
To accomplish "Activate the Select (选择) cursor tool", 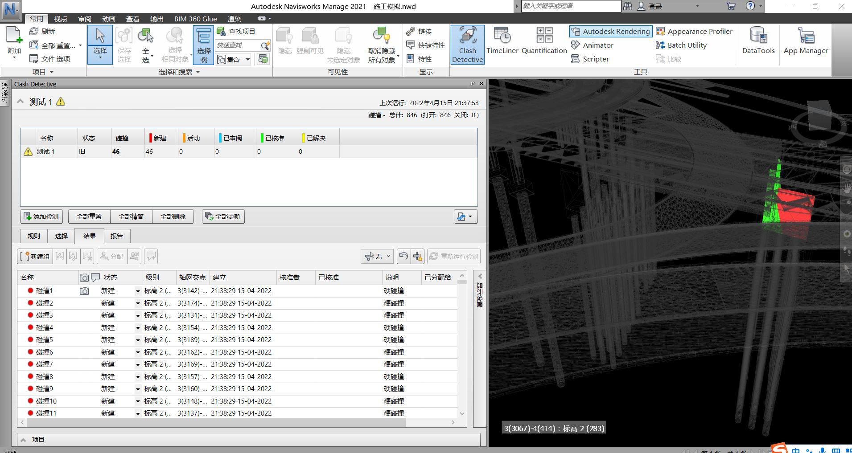I will (100, 44).
